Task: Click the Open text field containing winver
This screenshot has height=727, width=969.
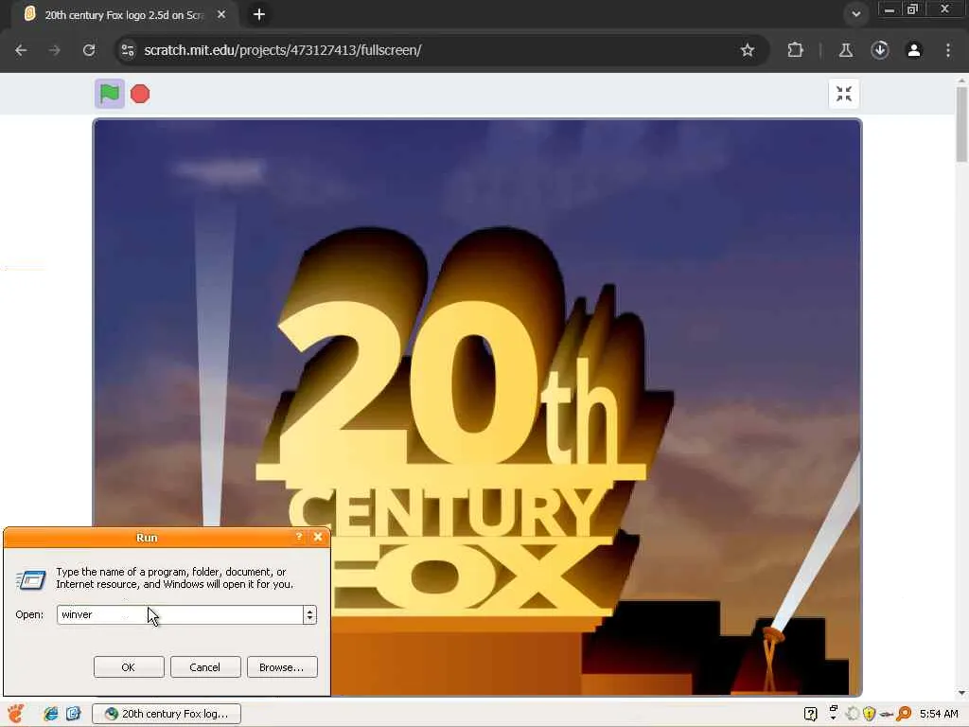Action: pos(180,614)
